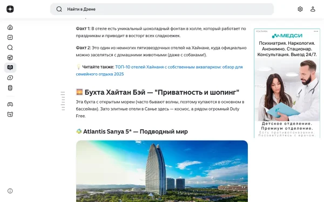This screenshot has width=324, height=202.
Task: Open games controller icon in sidebar
Action: [10, 105]
